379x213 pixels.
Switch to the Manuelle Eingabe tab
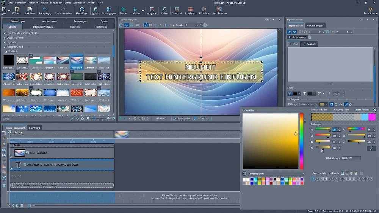click(316, 25)
